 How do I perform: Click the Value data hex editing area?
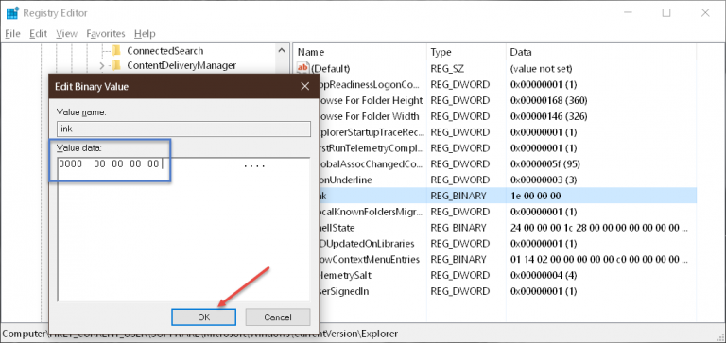(183, 230)
